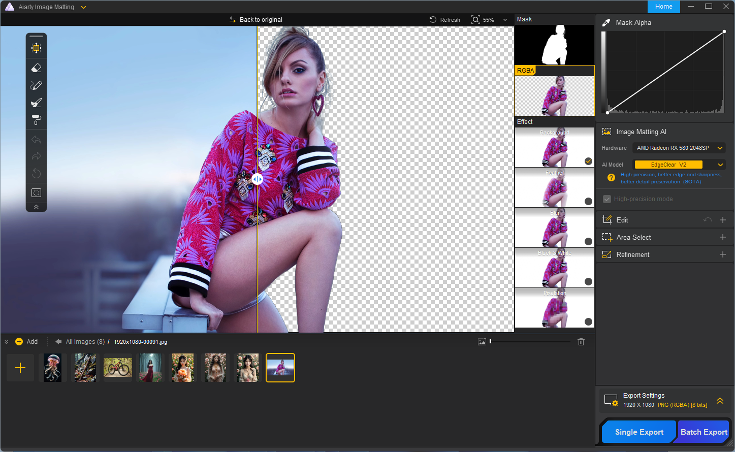Select the Brush tool in the toolbar
This screenshot has height=452, width=735.
(36, 85)
